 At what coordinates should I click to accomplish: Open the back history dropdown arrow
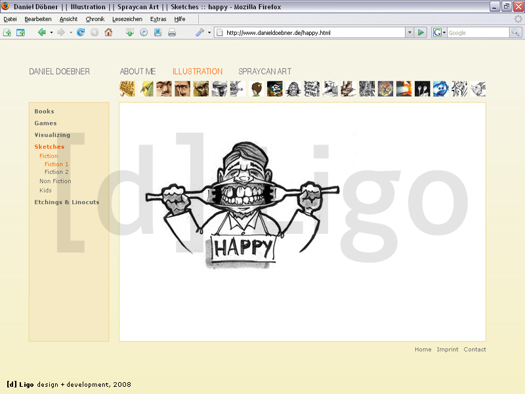[51, 32]
